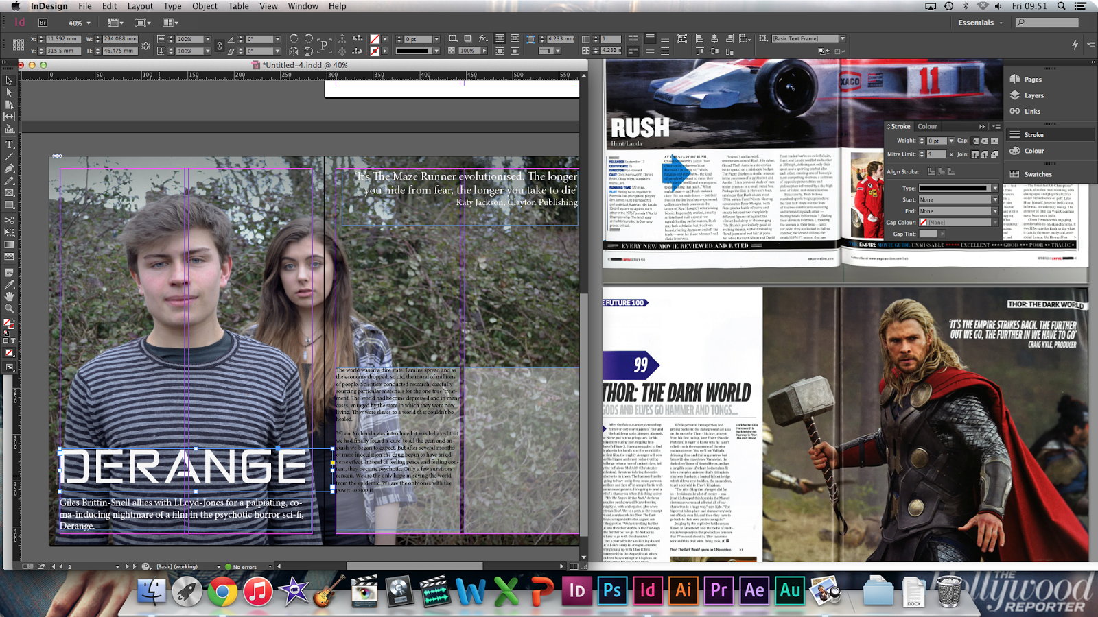The width and height of the screenshot is (1098, 617).
Task: Activate the Zoom tool in the Tools panel
Action: tap(9, 308)
